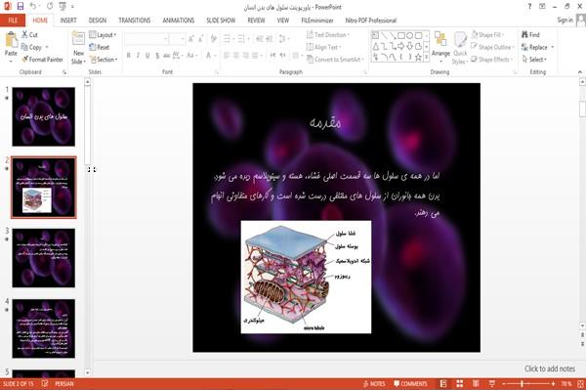The width and height of the screenshot is (586, 390).
Task: Open the Shape Fill dropdown
Action: (487, 35)
